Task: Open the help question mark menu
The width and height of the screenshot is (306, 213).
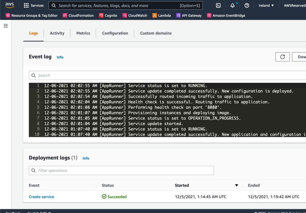Action: point(247,5)
